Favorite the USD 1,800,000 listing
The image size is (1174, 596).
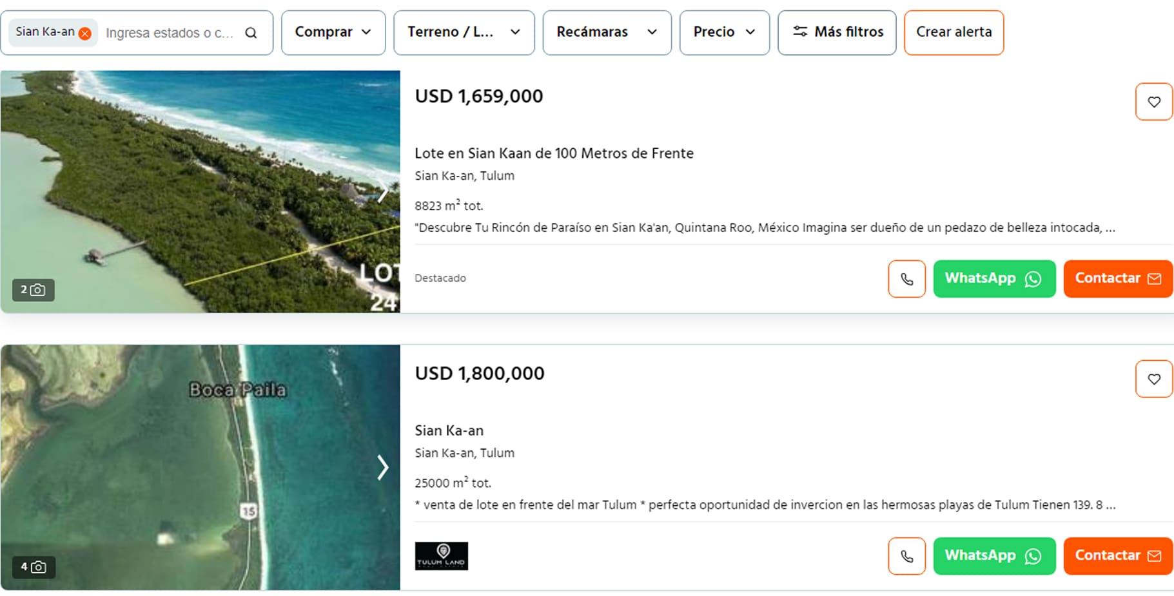click(x=1153, y=379)
